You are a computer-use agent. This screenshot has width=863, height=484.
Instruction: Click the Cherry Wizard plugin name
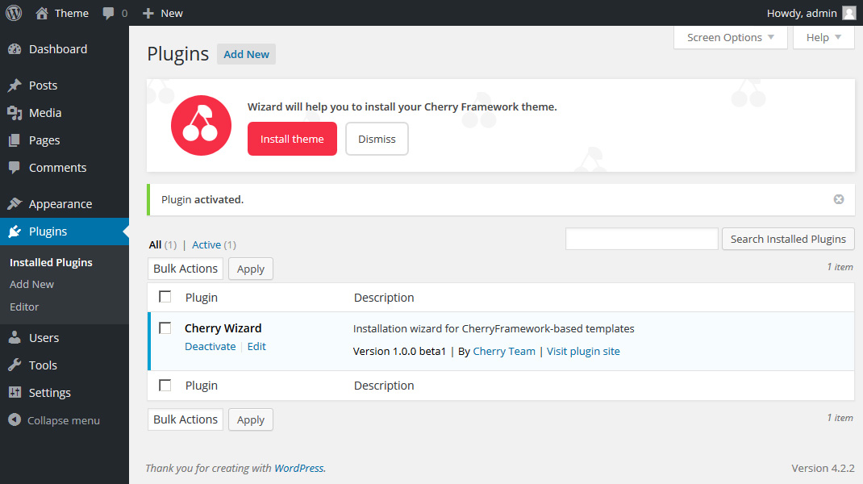point(223,328)
